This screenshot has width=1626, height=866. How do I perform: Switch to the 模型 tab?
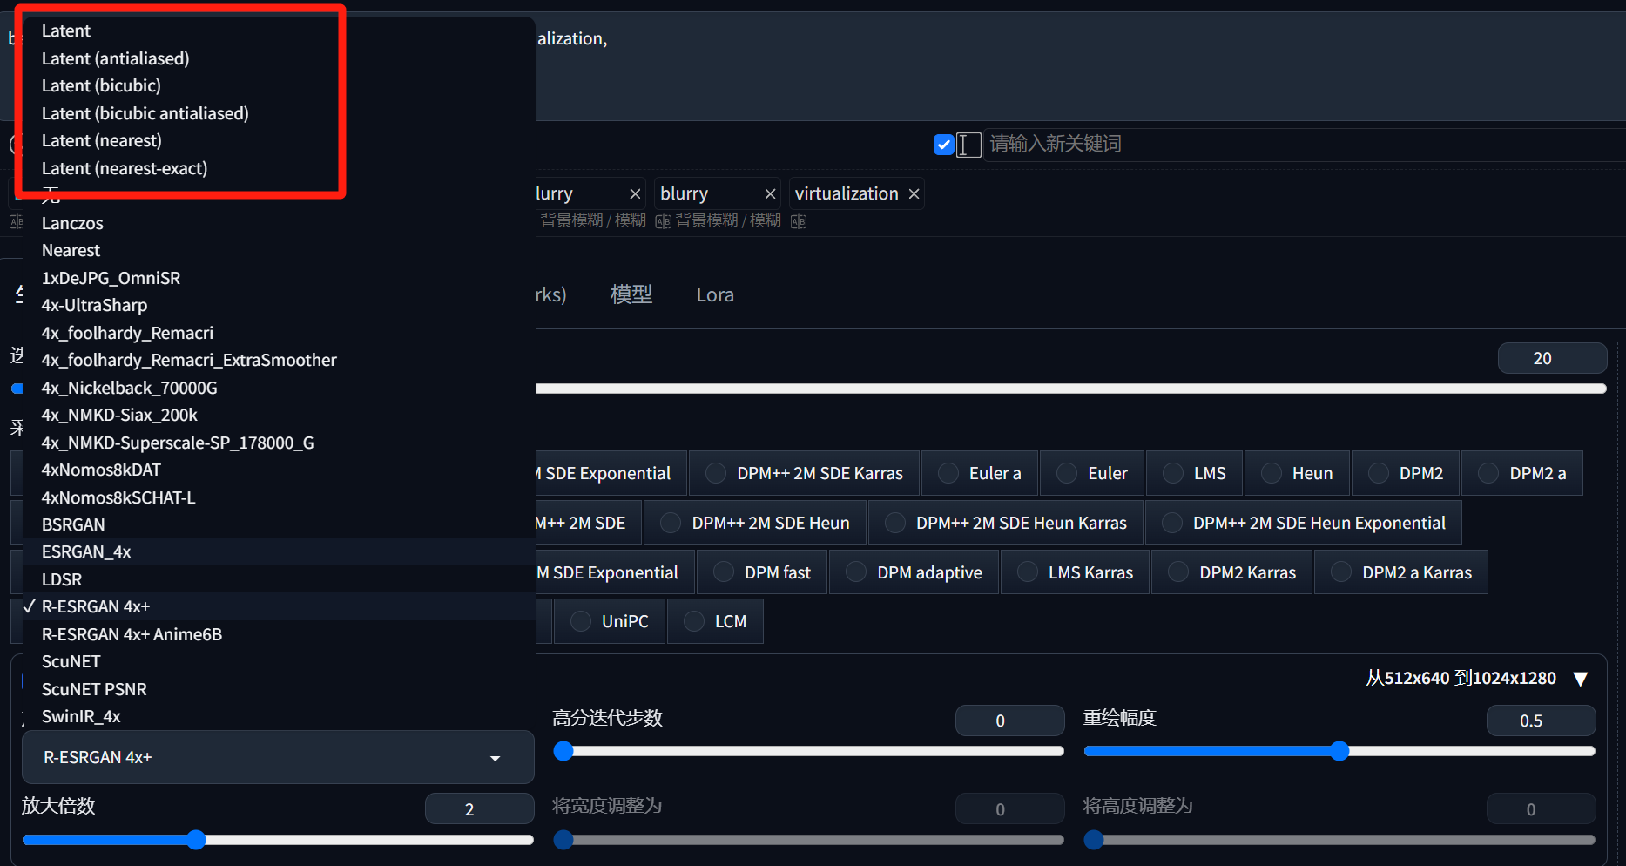(631, 294)
